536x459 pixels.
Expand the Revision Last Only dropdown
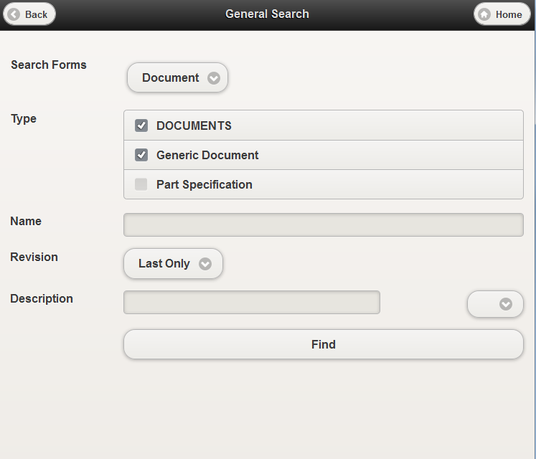point(173,263)
